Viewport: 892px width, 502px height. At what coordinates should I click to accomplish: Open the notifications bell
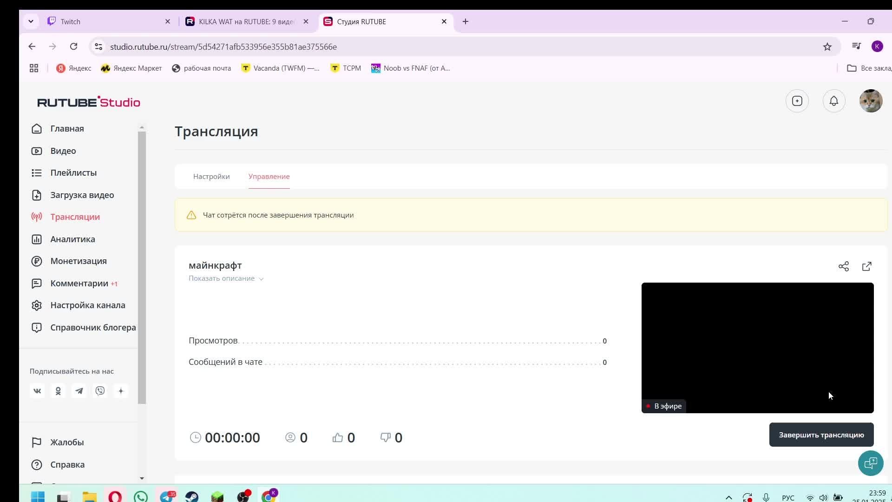[x=833, y=101]
